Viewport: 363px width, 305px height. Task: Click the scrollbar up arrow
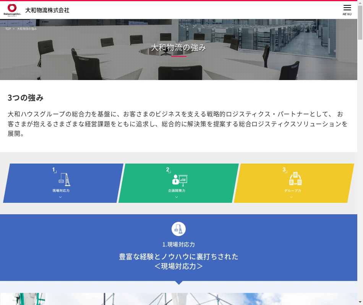tap(360, 3)
